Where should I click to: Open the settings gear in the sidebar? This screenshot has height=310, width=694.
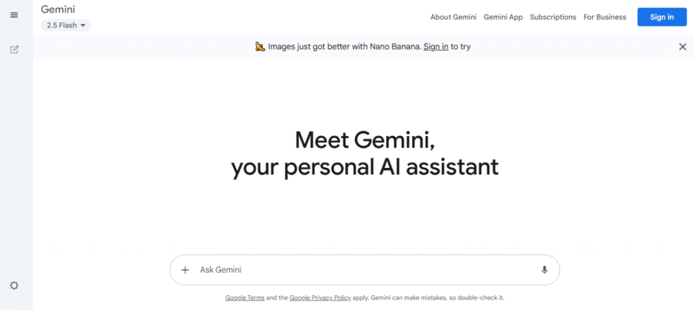coord(14,286)
